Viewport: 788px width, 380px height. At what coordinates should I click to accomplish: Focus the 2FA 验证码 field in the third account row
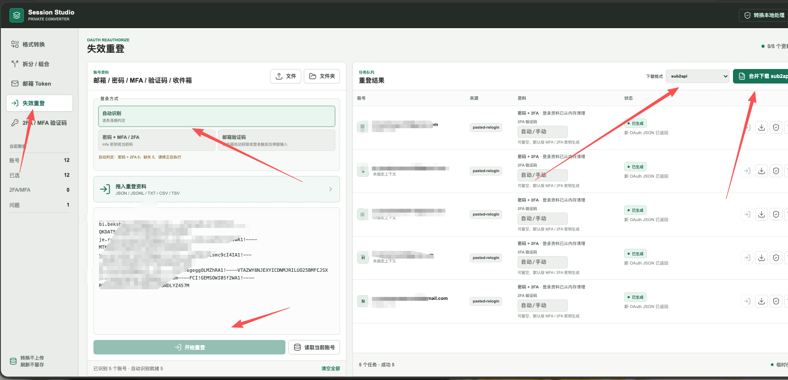point(543,219)
